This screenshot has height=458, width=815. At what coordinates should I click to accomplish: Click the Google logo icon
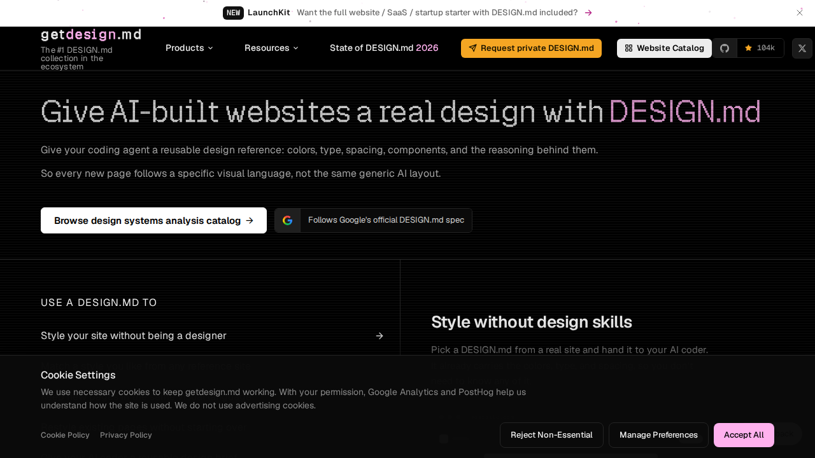288,220
